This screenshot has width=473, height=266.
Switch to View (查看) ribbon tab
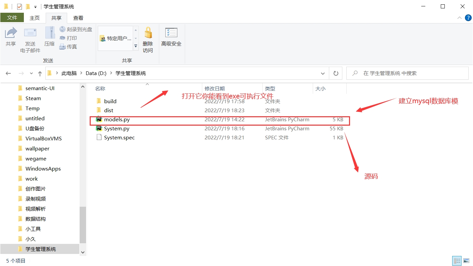click(78, 18)
